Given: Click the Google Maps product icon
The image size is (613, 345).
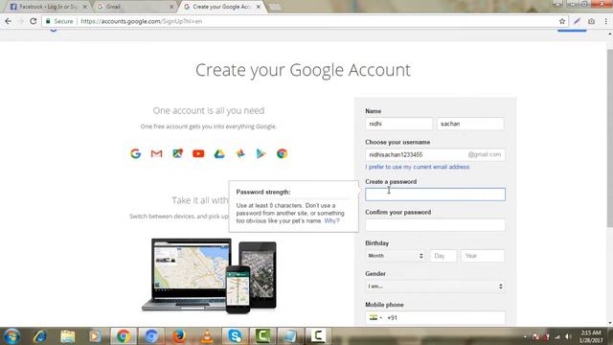Looking at the screenshot, I should 177,153.
